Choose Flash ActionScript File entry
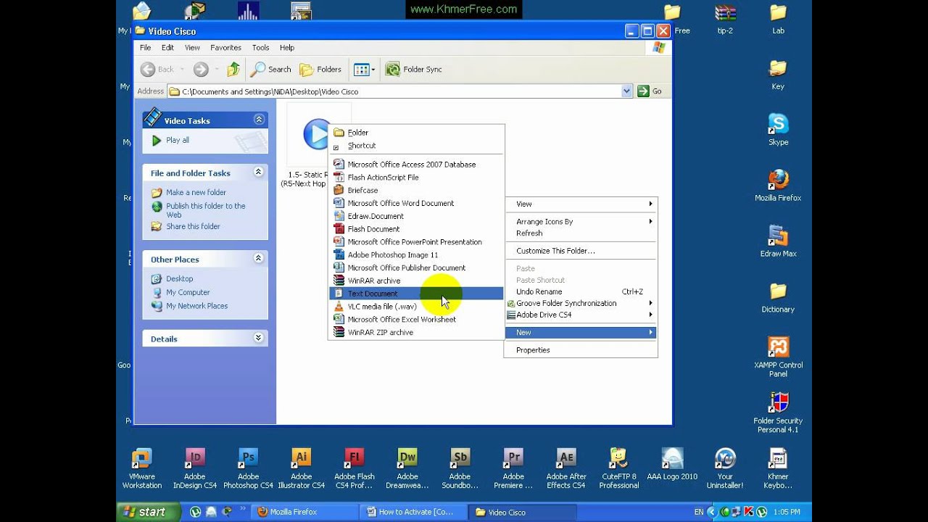Viewport: 928px width, 522px height. pyautogui.click(x=416, y=178)
